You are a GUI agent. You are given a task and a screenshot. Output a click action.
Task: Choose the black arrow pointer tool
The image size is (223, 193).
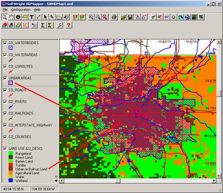(45, 17)
